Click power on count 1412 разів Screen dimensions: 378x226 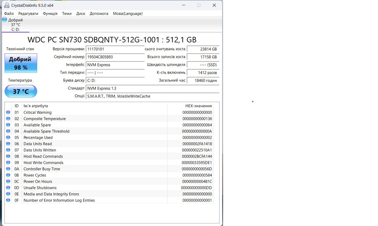click(203, 73)
